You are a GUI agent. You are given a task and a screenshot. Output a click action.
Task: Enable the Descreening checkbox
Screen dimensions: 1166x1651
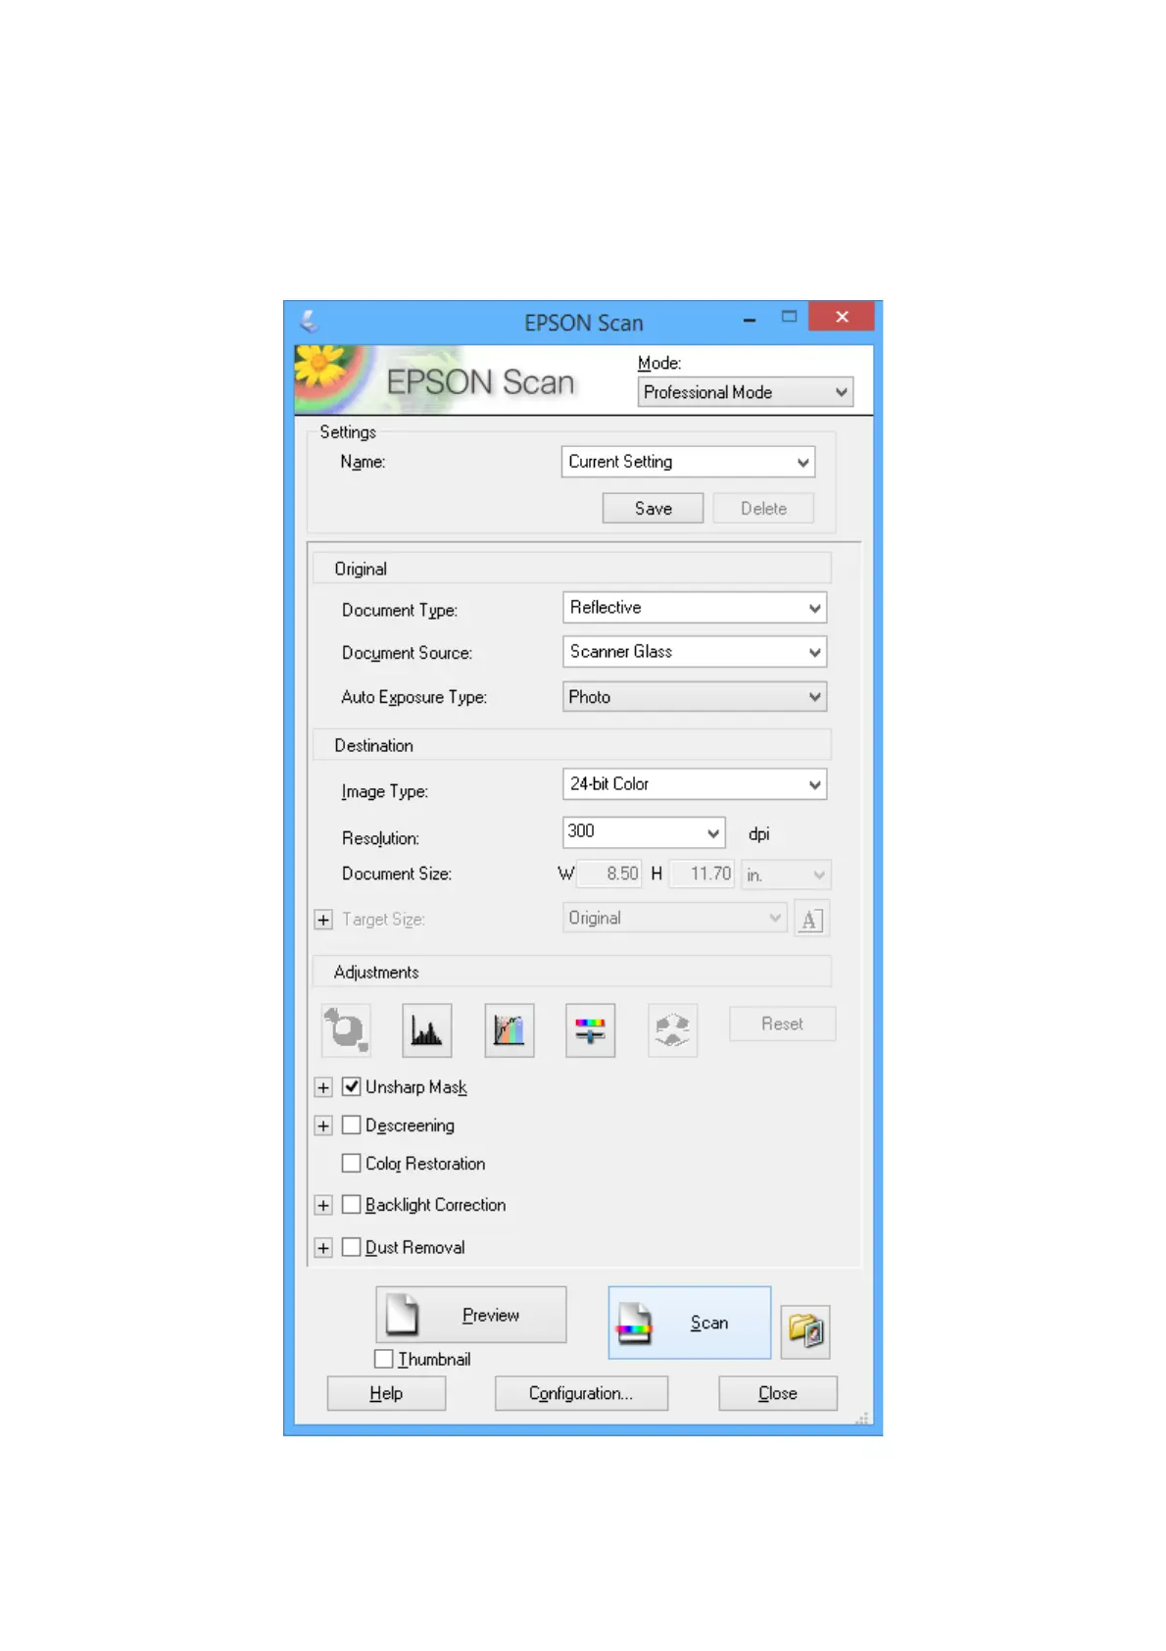pyautogui.click(x=352, y=1125)
